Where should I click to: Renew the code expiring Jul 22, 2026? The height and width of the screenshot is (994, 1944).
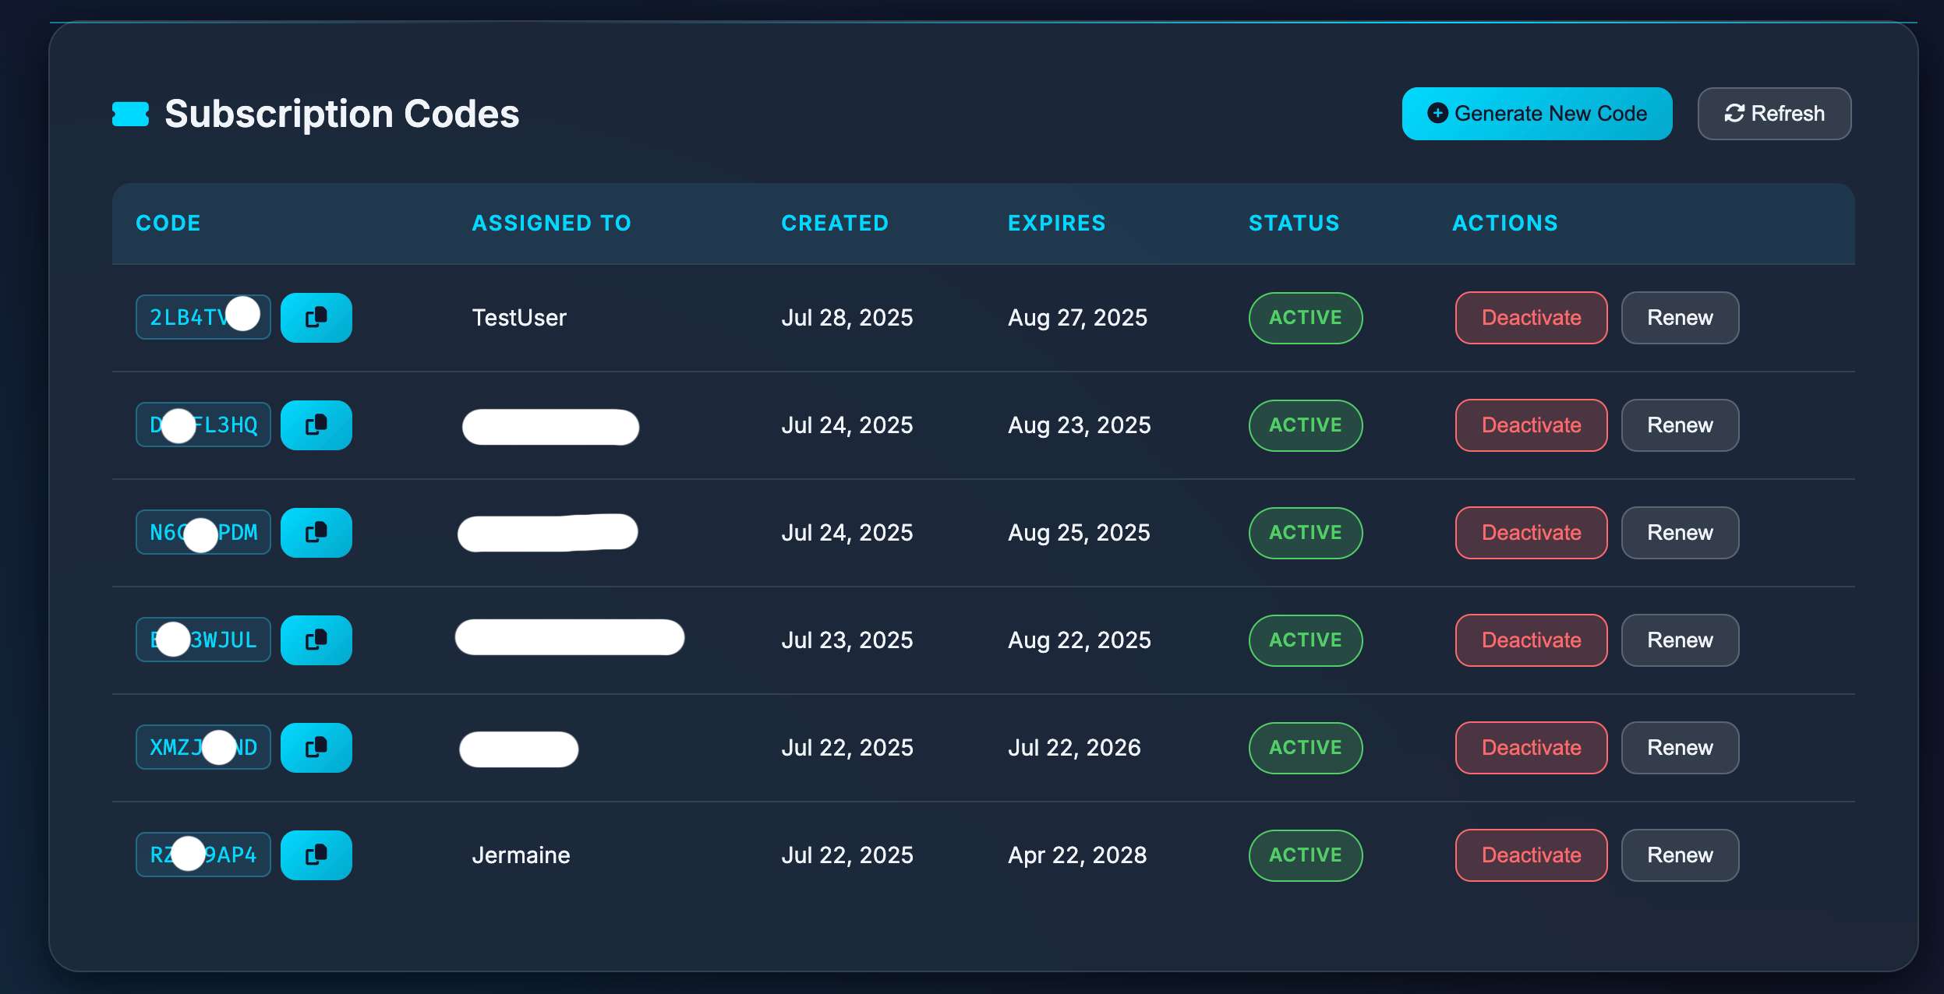[1679, 747]
